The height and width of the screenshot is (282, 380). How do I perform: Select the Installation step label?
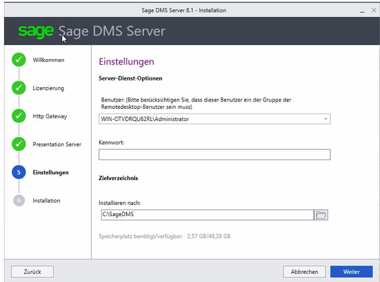coord(47,200)
